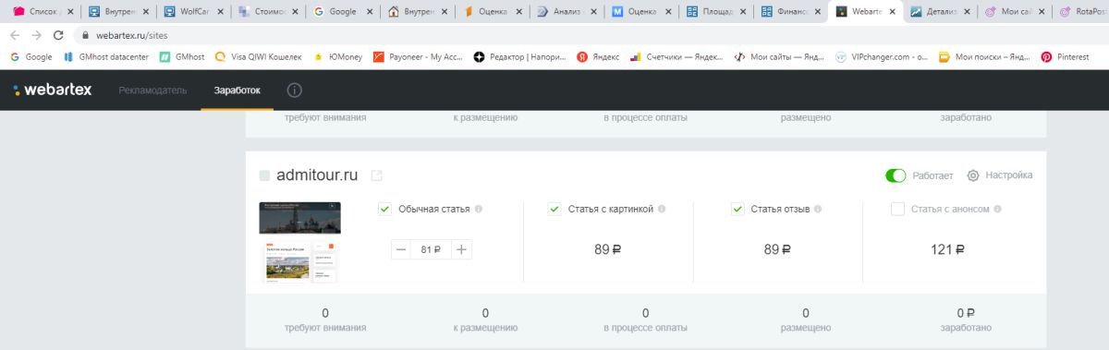Open the Payoneer bookmark
This screenshot has height=350, width=1109.
point(417,56)
